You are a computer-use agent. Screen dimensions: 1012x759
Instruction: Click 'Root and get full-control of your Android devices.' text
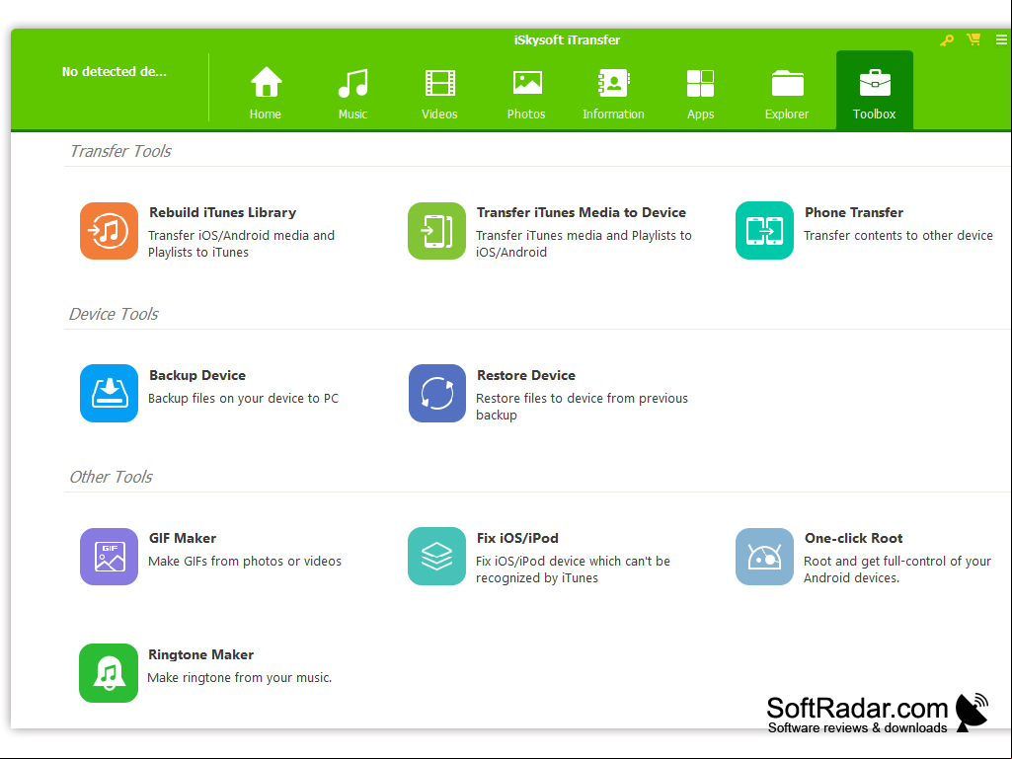pyautogui.click(x=897, y=569)
